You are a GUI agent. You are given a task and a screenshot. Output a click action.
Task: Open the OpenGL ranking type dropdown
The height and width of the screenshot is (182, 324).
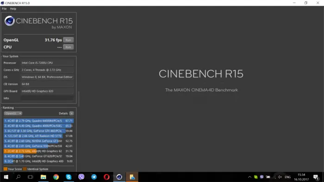(x=13, y=113)
